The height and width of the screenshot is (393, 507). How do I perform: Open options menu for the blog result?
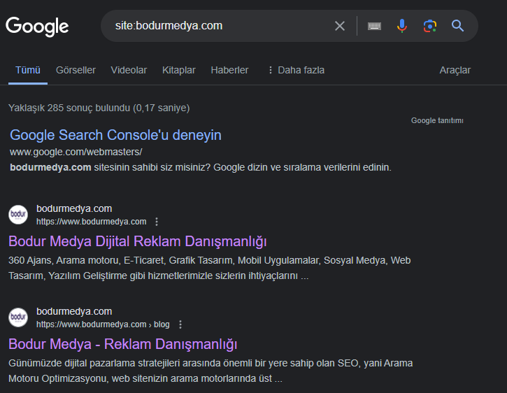click(180, 324)
